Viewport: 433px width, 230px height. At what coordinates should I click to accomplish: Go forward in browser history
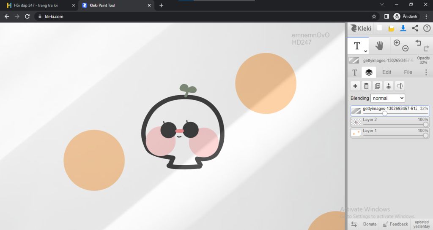point(17,16)
